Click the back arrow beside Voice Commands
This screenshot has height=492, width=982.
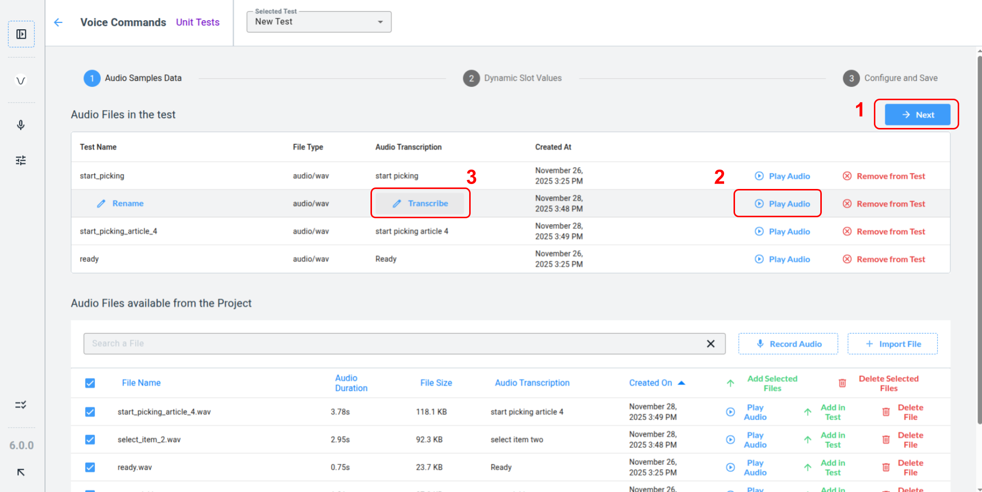pos(58,22)
